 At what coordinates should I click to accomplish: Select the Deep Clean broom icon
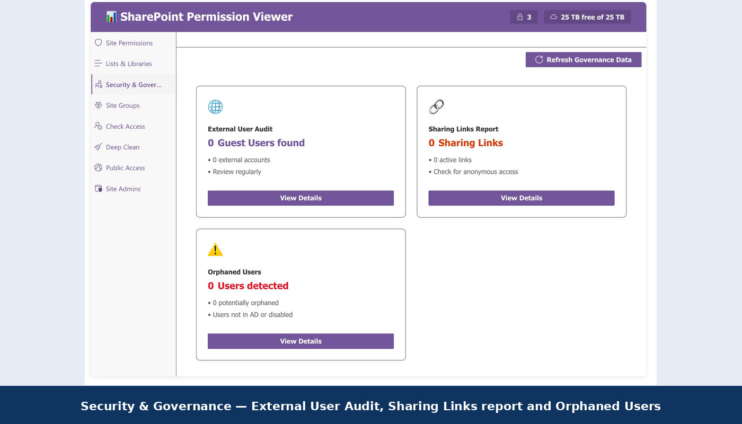pos(98,147)
